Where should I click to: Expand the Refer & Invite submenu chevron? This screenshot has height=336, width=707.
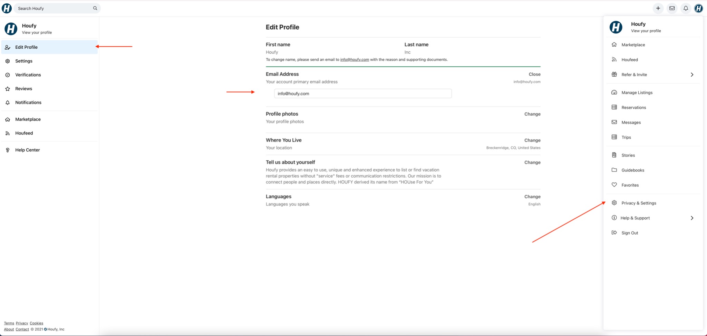(x=692, y=75)
